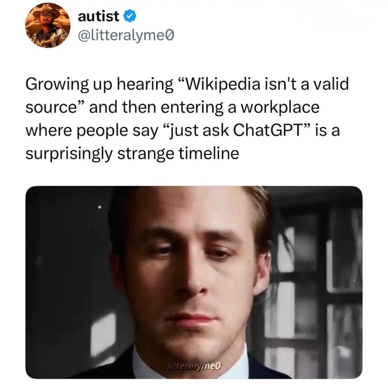388x384 pixels.
Task: Open the attached GIF of the man
Action: [194, 282]
